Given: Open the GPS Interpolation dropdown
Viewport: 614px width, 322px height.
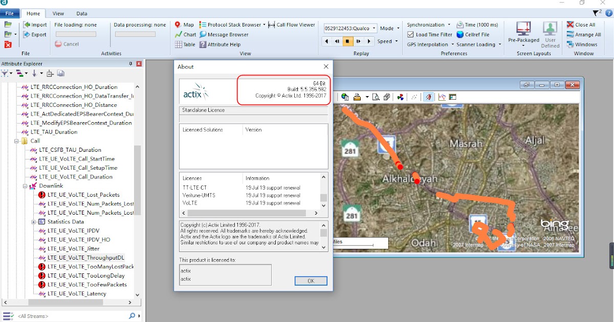Looking at the screenshot, I should tap(430, 44).
